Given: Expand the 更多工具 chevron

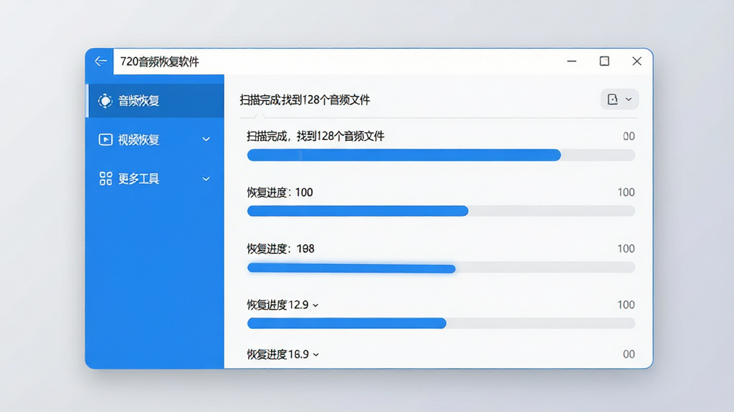Looking at the screenshot, I should (x=206, y=178).
